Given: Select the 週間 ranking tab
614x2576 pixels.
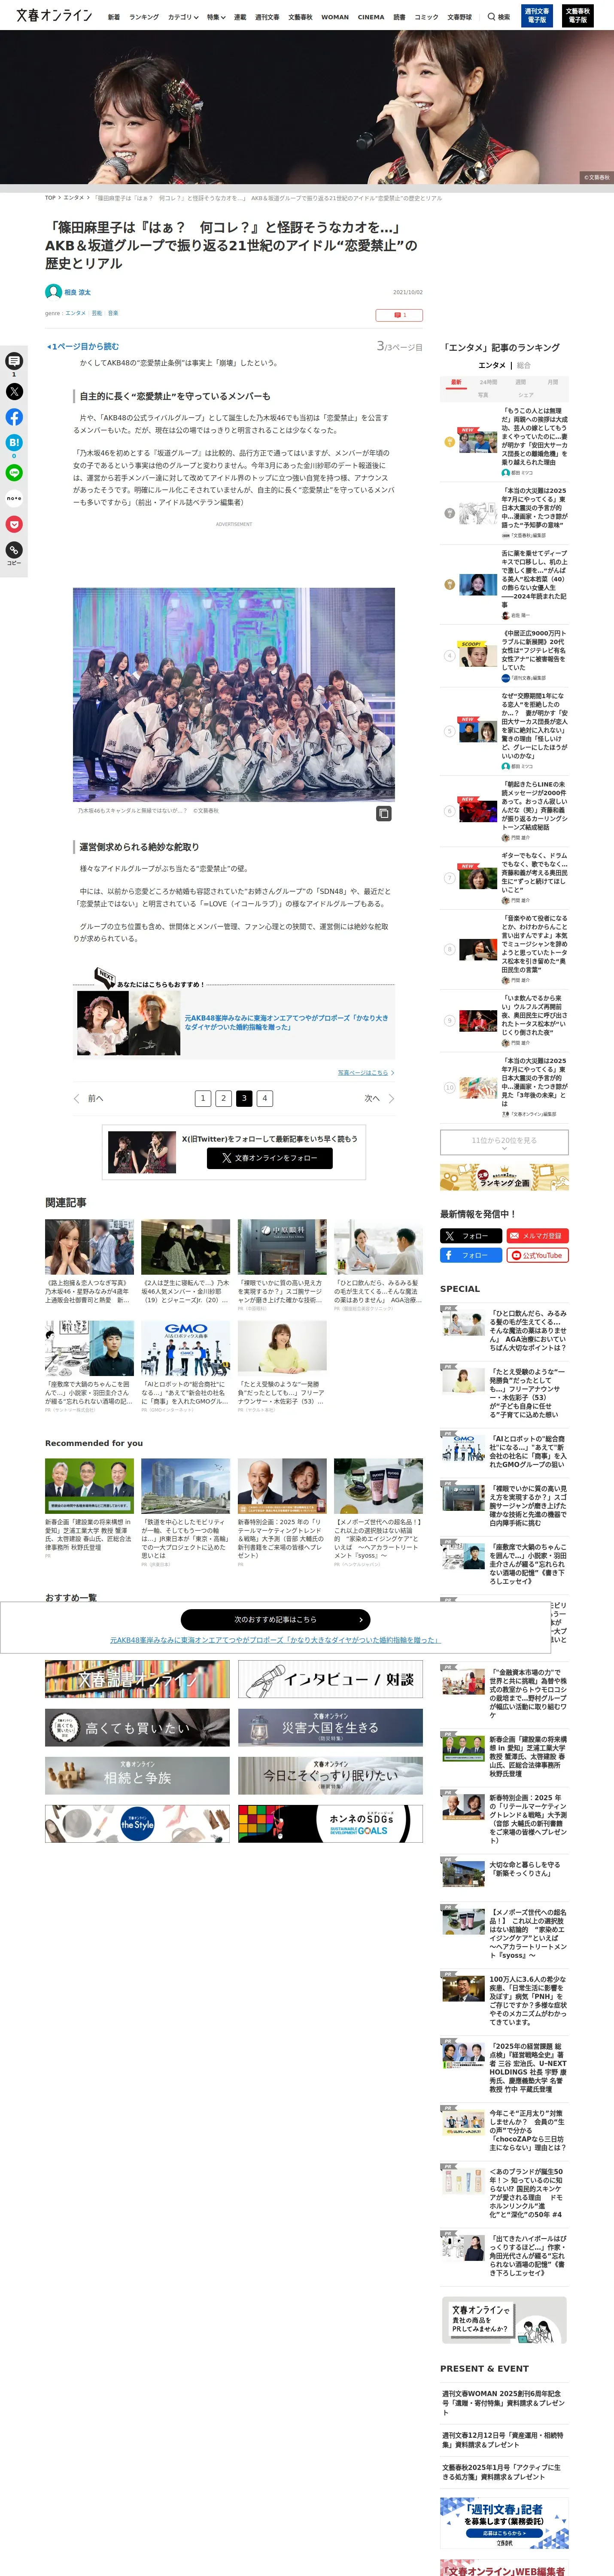Looking at the screenshot, I should [520, 382].
